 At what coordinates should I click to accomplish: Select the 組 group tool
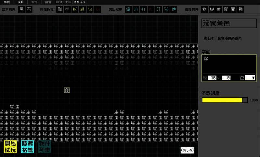[x=82, y=9]
